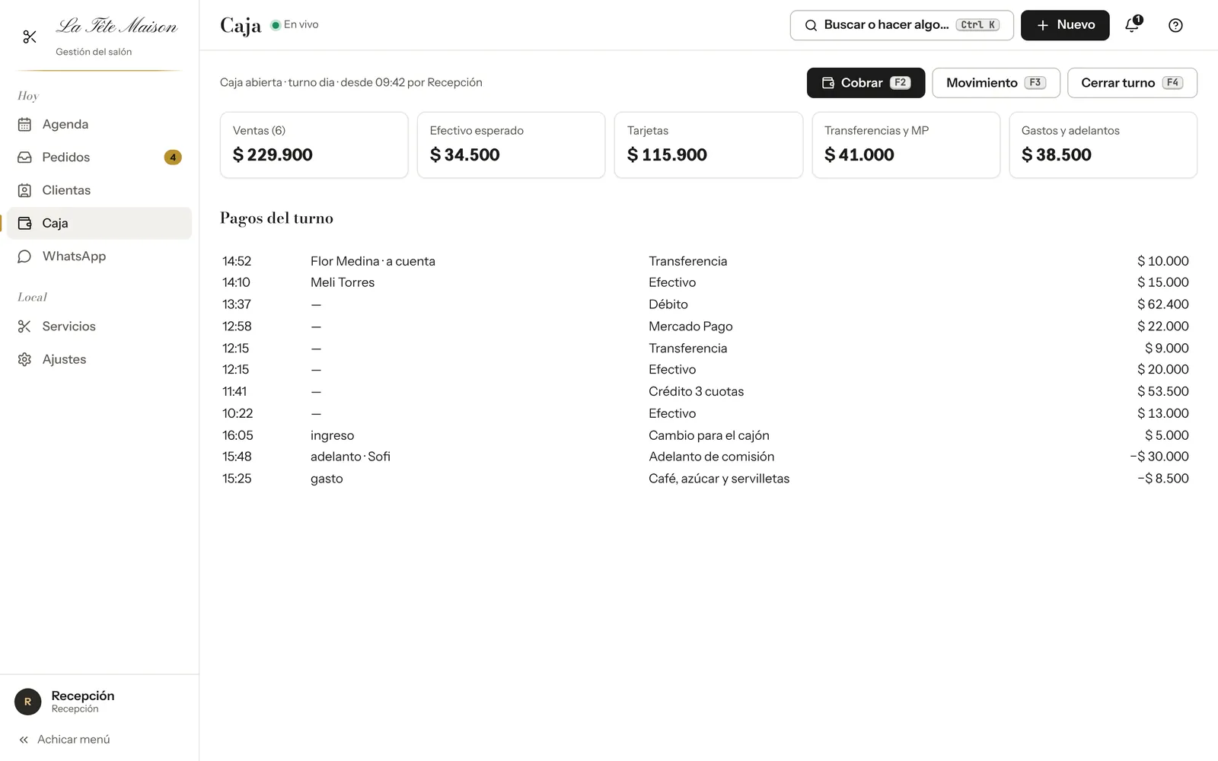The image size is (1218, 761).
Task: Open Gastos y adelantos card
Action: pos(1103,145)
